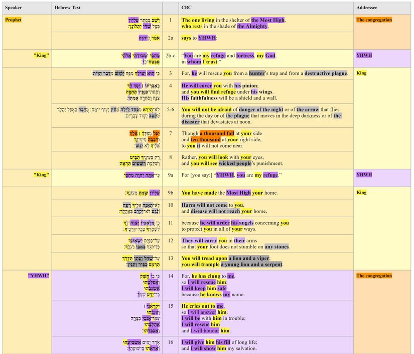Select the King addressee label beside verse 3
This screenshot has width=414, height=354.
pos(362,73)
